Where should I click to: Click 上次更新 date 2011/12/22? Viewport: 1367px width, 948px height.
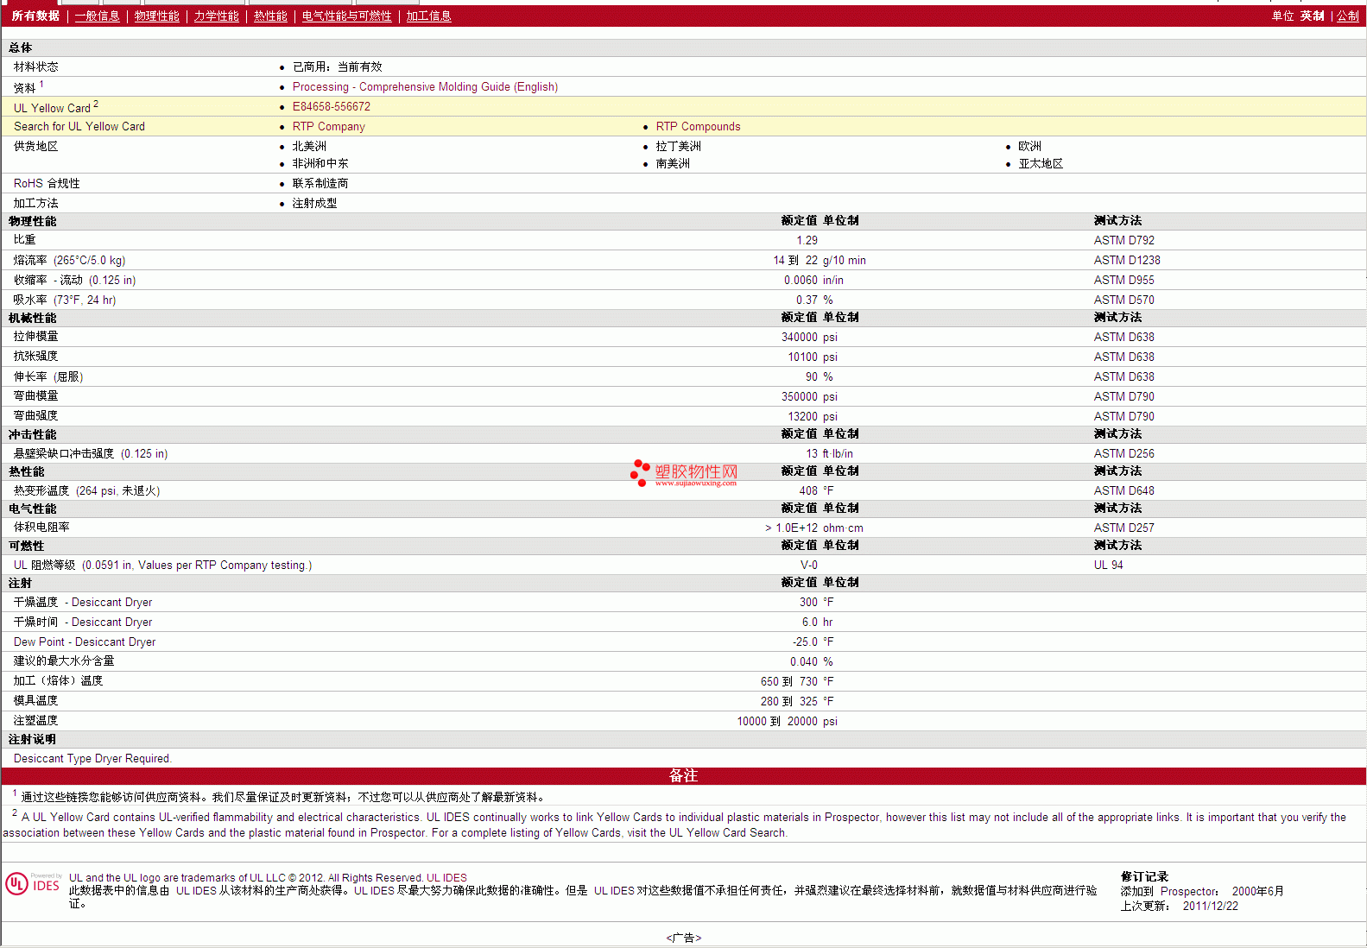(1210, 906)
